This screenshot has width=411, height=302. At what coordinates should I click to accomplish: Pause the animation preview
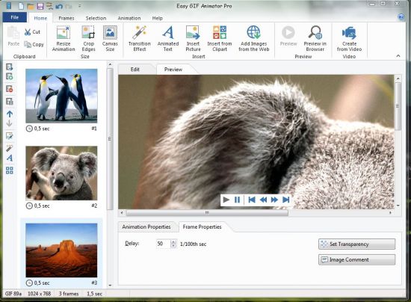(237, 200)
